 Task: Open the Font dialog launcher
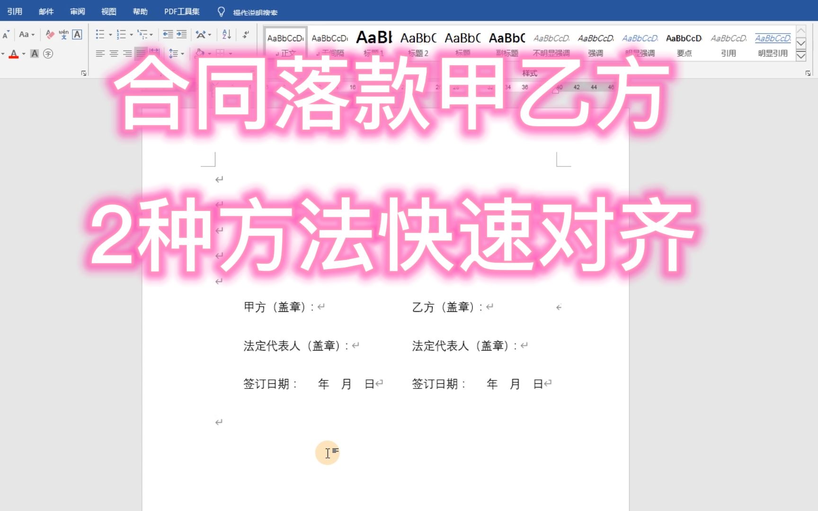84,73
